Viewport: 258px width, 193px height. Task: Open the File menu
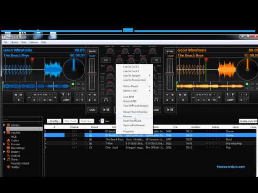coord(5,42)
